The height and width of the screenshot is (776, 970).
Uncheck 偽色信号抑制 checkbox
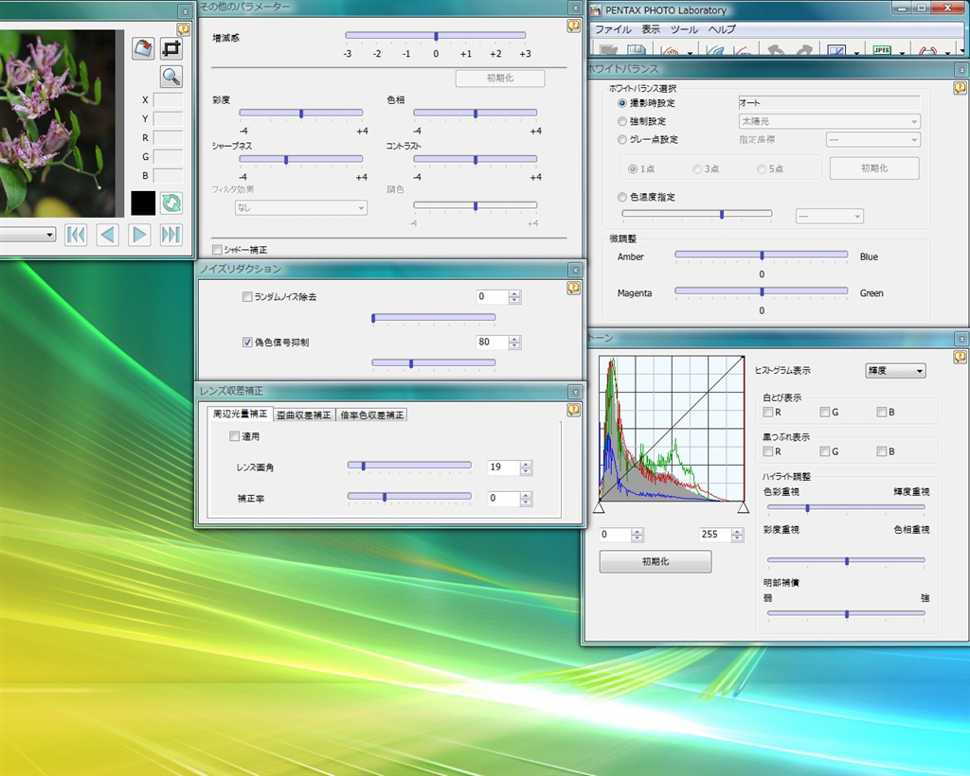[x=247, y=343]
